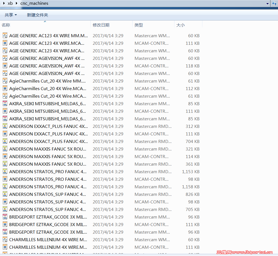Image resolution: width=278 pixels, height=256 pixels.
Task: Click icon of 1,158 KB ANDERSON STRATOS_PRO file
Action: 5,187
